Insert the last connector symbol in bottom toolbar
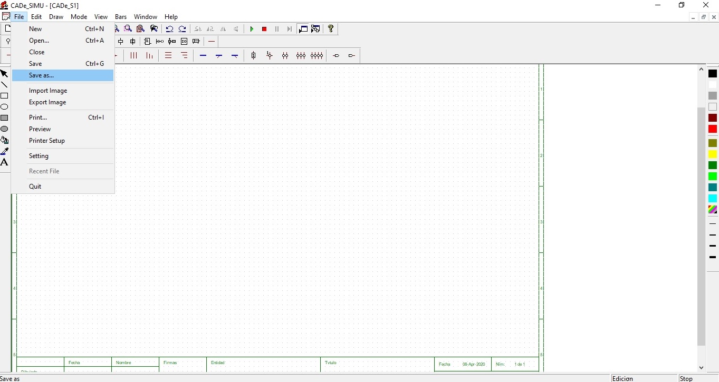This screenshot has height=382, width=719. 352,55
